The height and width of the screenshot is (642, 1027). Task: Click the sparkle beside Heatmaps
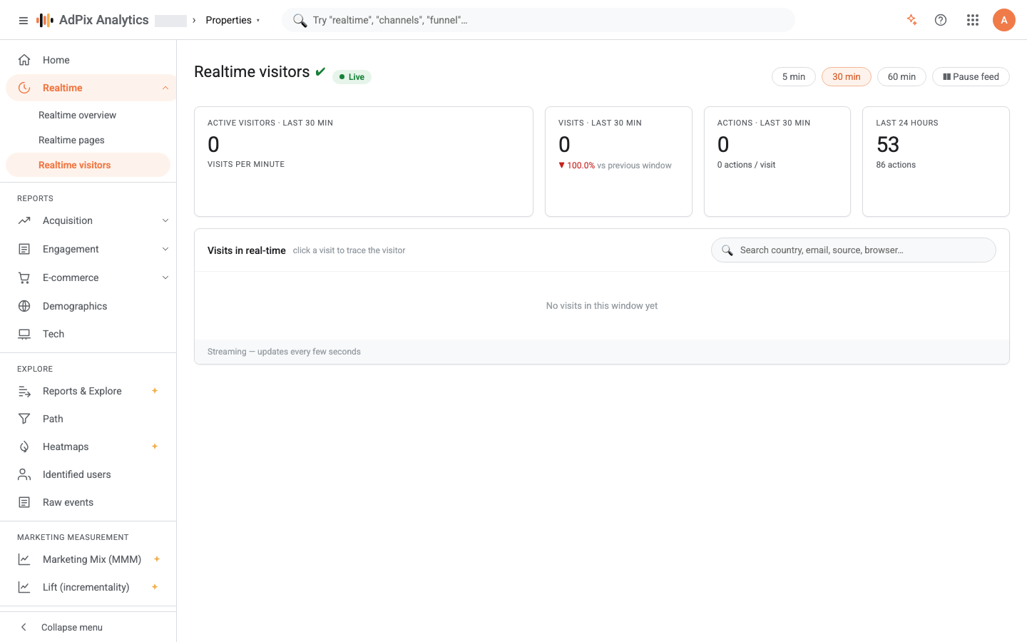tap(155, 447)
